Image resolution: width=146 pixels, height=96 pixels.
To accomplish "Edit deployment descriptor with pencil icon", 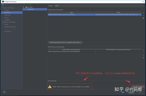I will point(143,18).
